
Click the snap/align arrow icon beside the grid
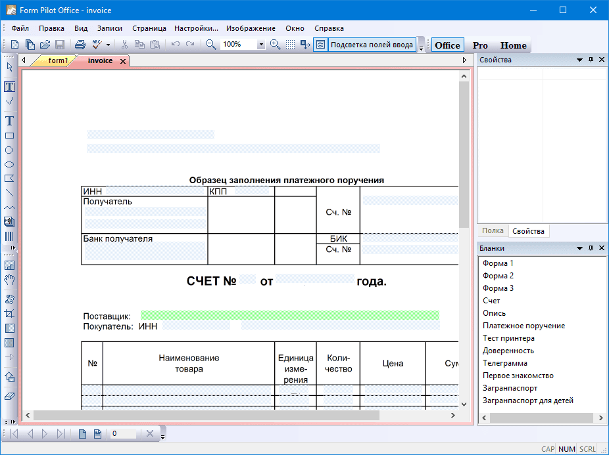tap(305, 45)
